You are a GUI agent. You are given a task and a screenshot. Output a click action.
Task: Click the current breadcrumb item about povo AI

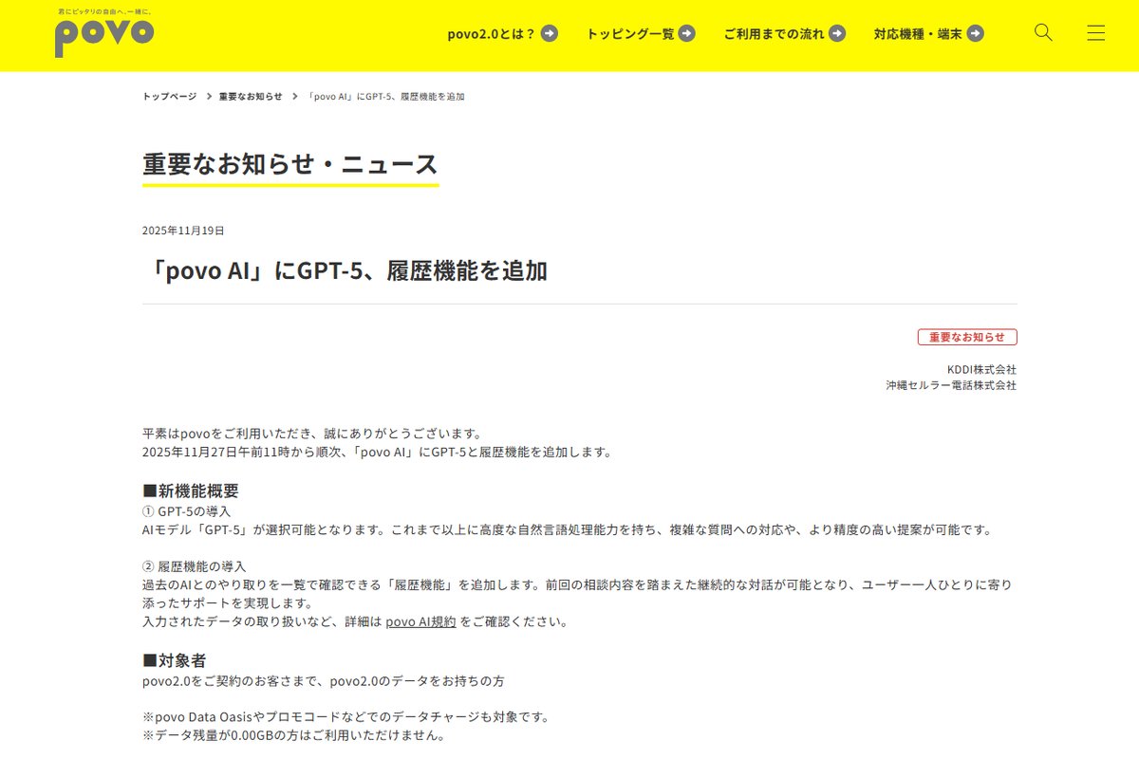pos(389,96)
